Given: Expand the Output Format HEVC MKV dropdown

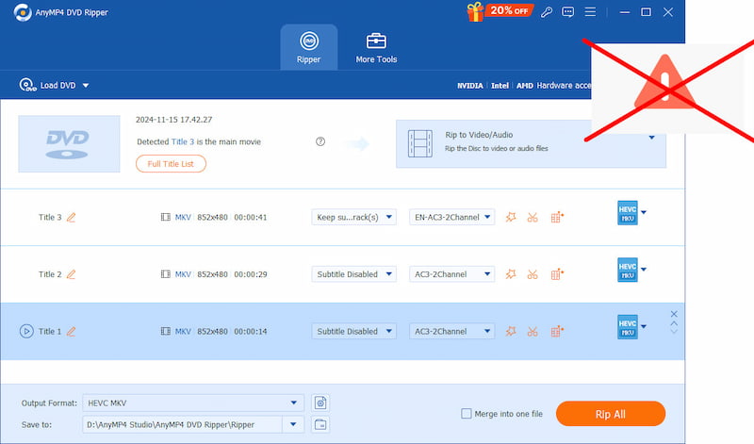Looking at the screenshot, I should tap(296, 403).
